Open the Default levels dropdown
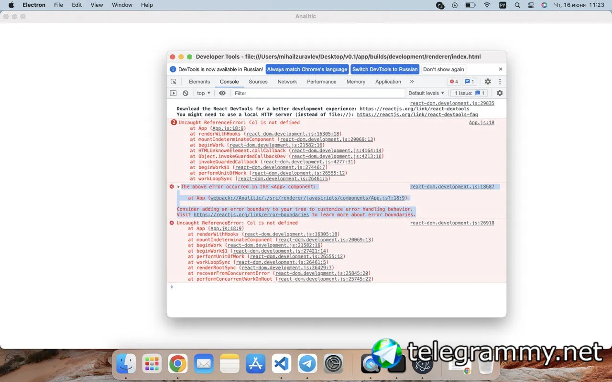The height and width of the screenshot is (382, 612). 426,93
